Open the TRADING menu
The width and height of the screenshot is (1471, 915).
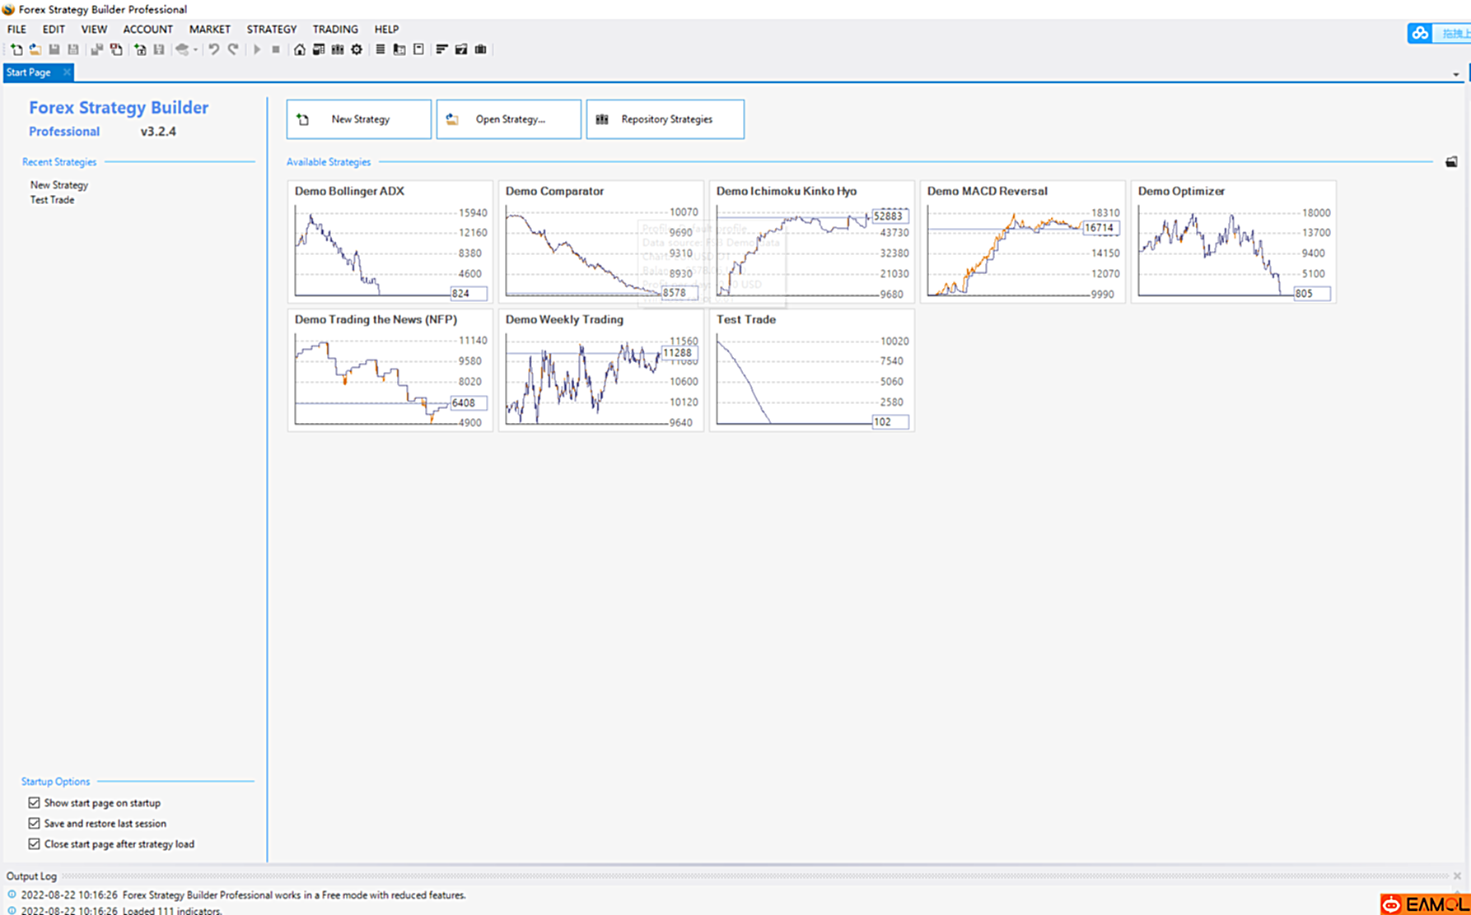[335, 29]
